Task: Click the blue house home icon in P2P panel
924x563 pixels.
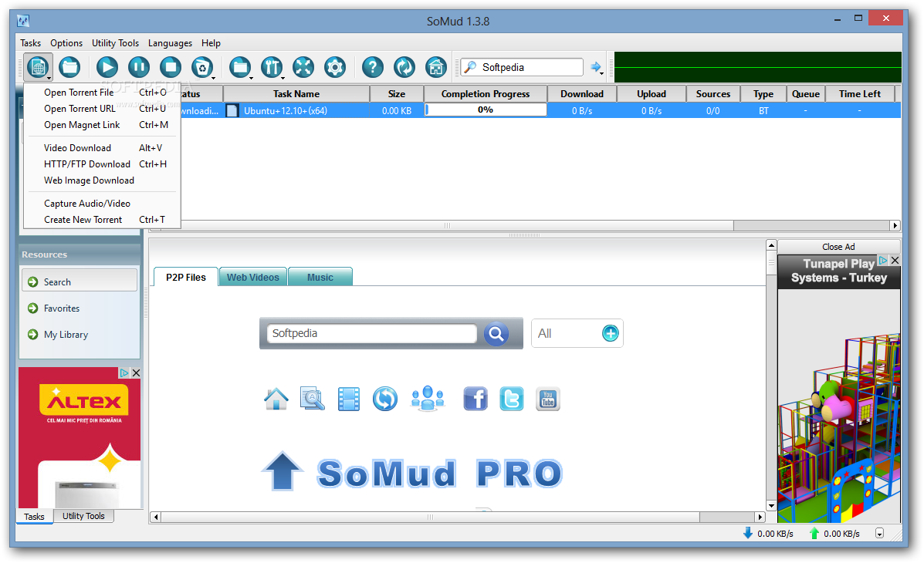Action: pyautogui.click(x=276, y=399)
